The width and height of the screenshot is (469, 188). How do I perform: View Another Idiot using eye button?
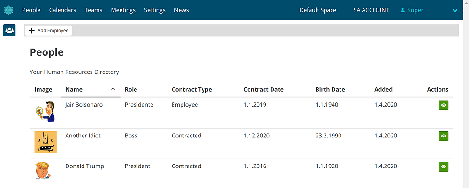click(x=444, y=136)
